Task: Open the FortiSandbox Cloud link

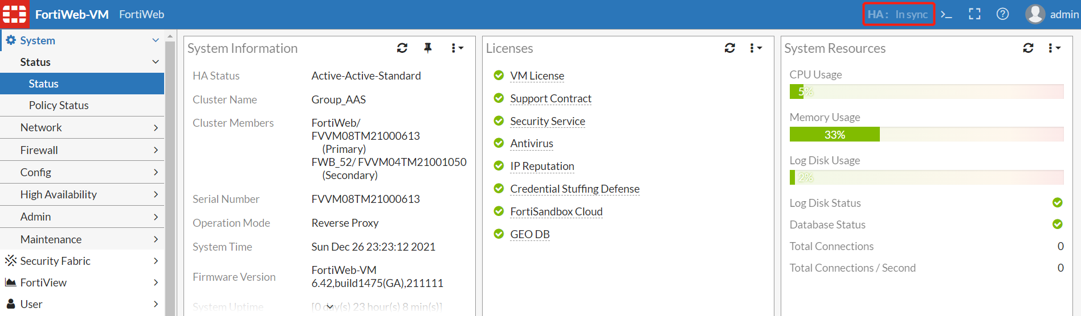Action: pos(556,211)
